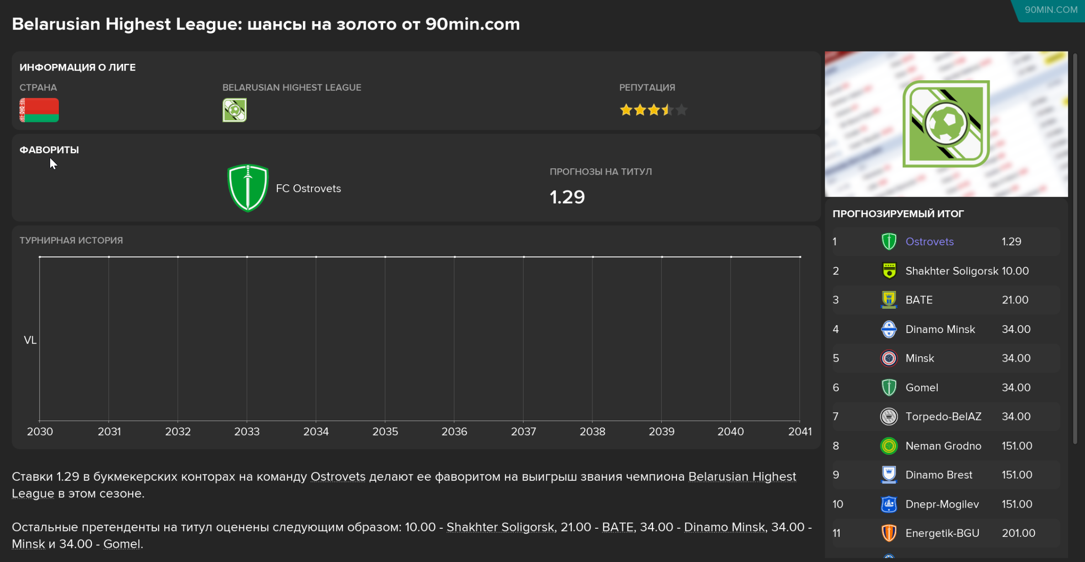Open Energetik-BGU in predicted finish list
The height and width of the screenshot is (562, 1085).
943,533
